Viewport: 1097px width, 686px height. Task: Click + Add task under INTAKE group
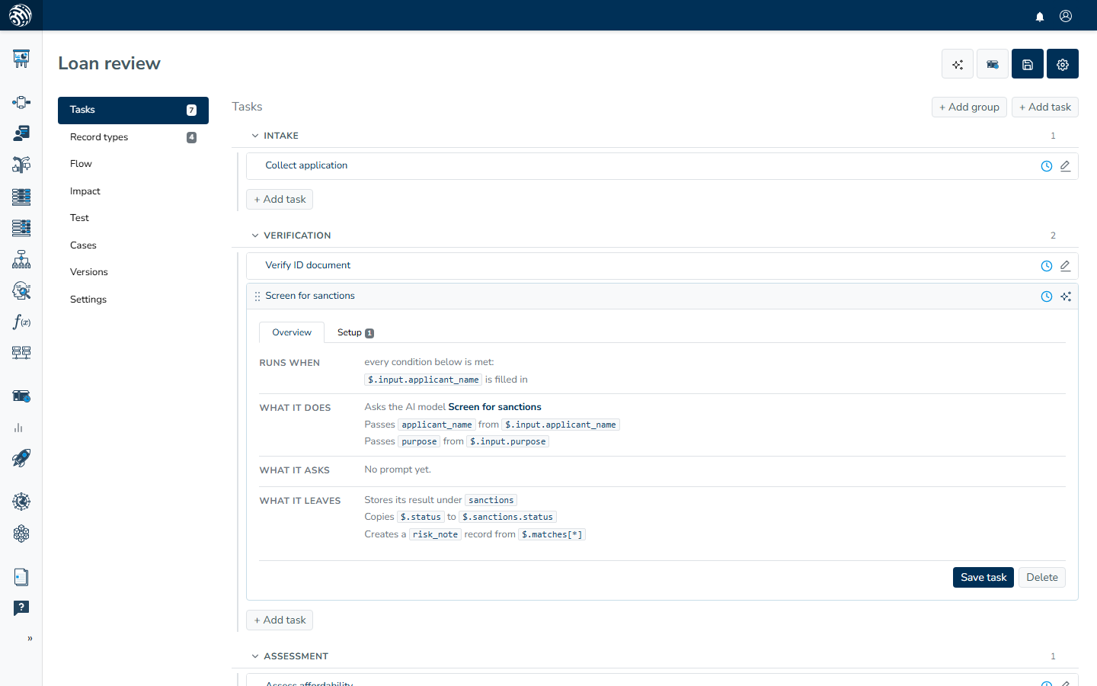click(280, 200)
